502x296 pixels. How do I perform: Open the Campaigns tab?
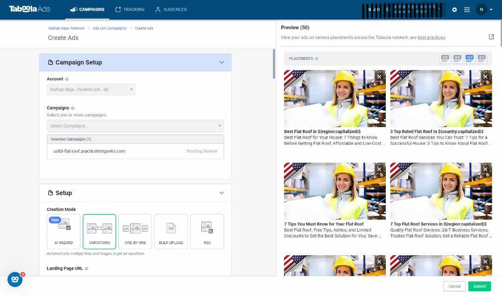[x=87, y=10]
